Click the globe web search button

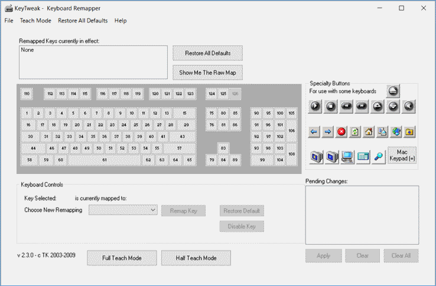[x=396, y=132]
